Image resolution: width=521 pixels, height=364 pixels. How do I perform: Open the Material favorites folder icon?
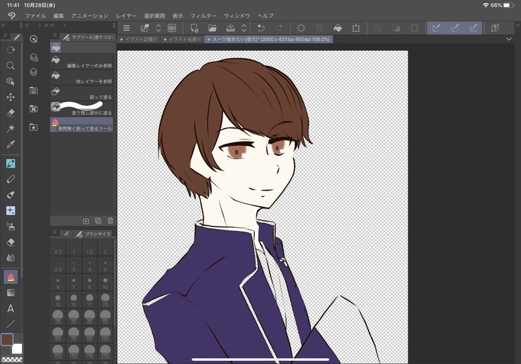pyautogui.click(x=33, y=127)
